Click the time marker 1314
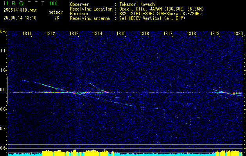246x156 pixels. pyautogui.click(x=98, y=34)
